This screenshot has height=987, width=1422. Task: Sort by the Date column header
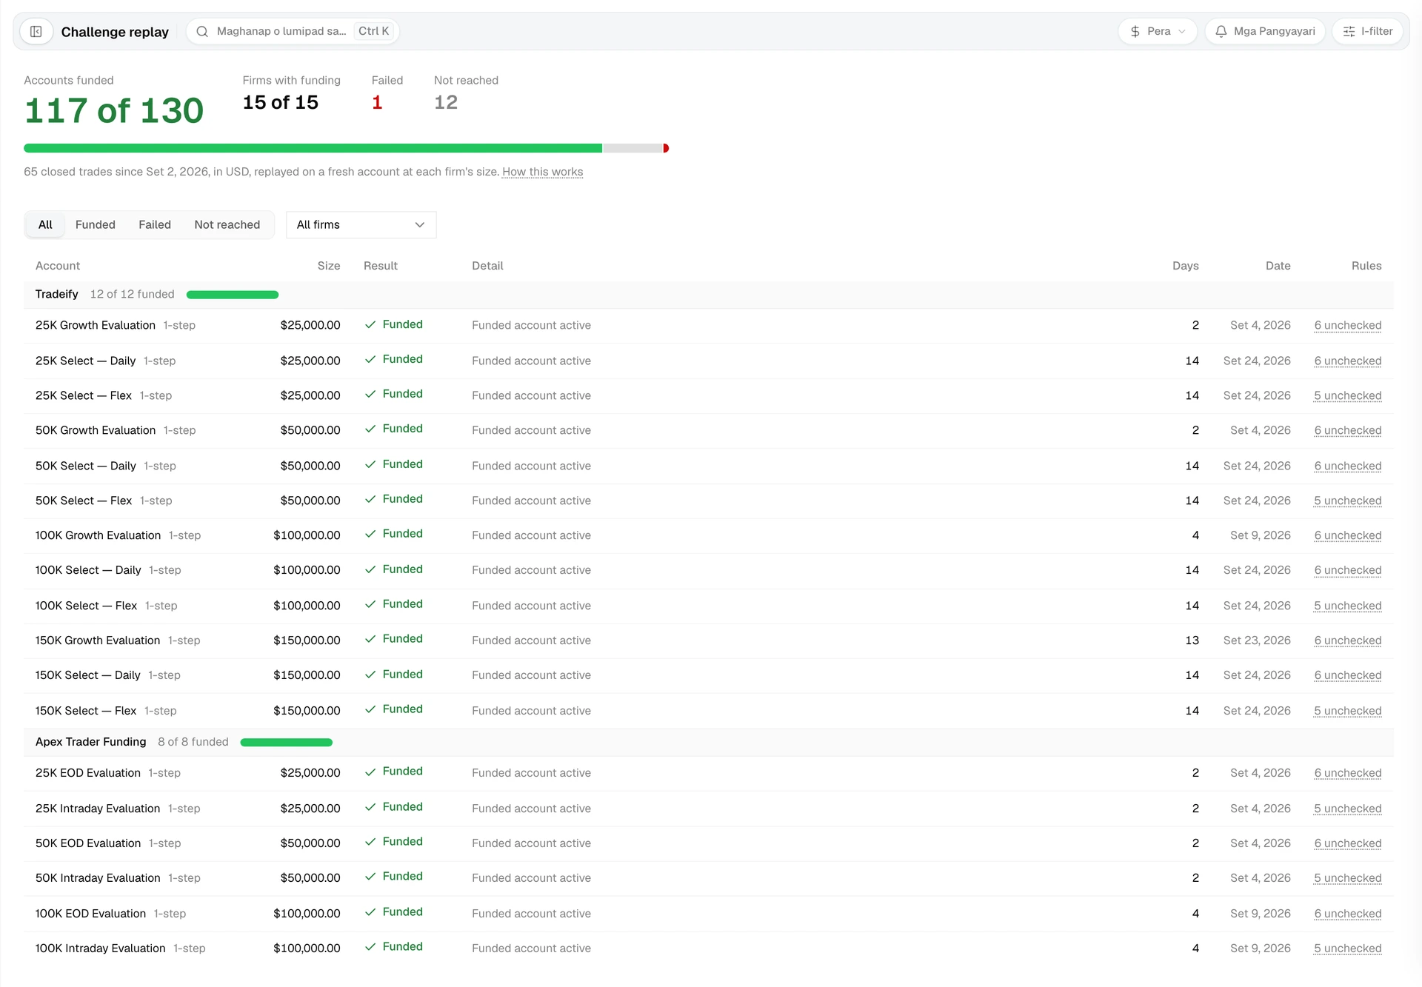1278,266
